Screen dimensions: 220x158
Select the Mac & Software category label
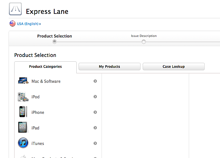click(x=46, y=81)
